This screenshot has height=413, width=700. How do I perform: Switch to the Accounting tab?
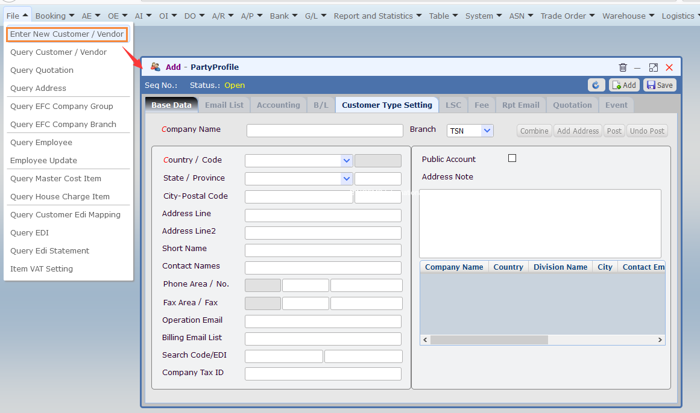(x=278, y=105)
